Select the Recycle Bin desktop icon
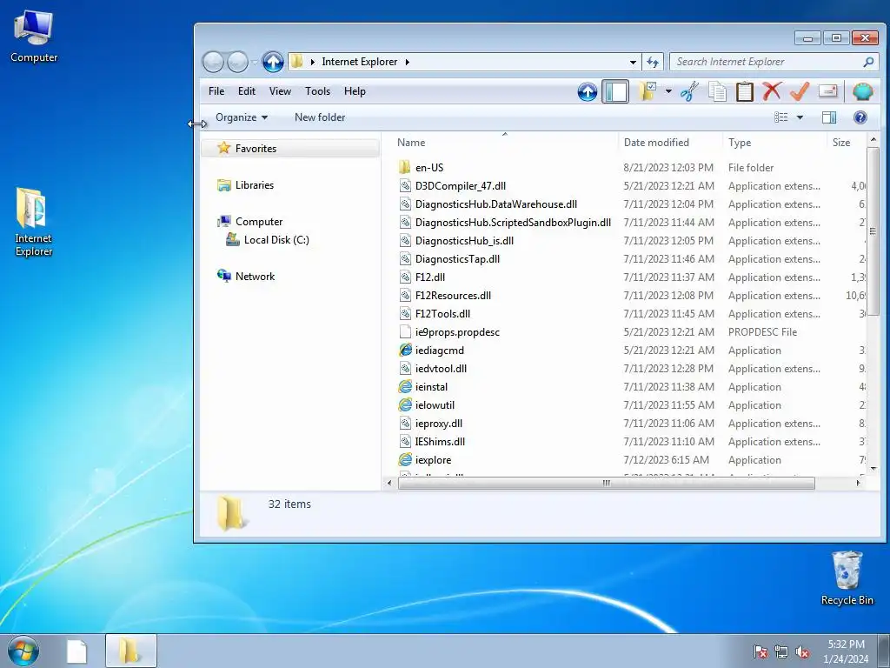The width and height of the screenshot is (890, 668). [x=847, y=578]
